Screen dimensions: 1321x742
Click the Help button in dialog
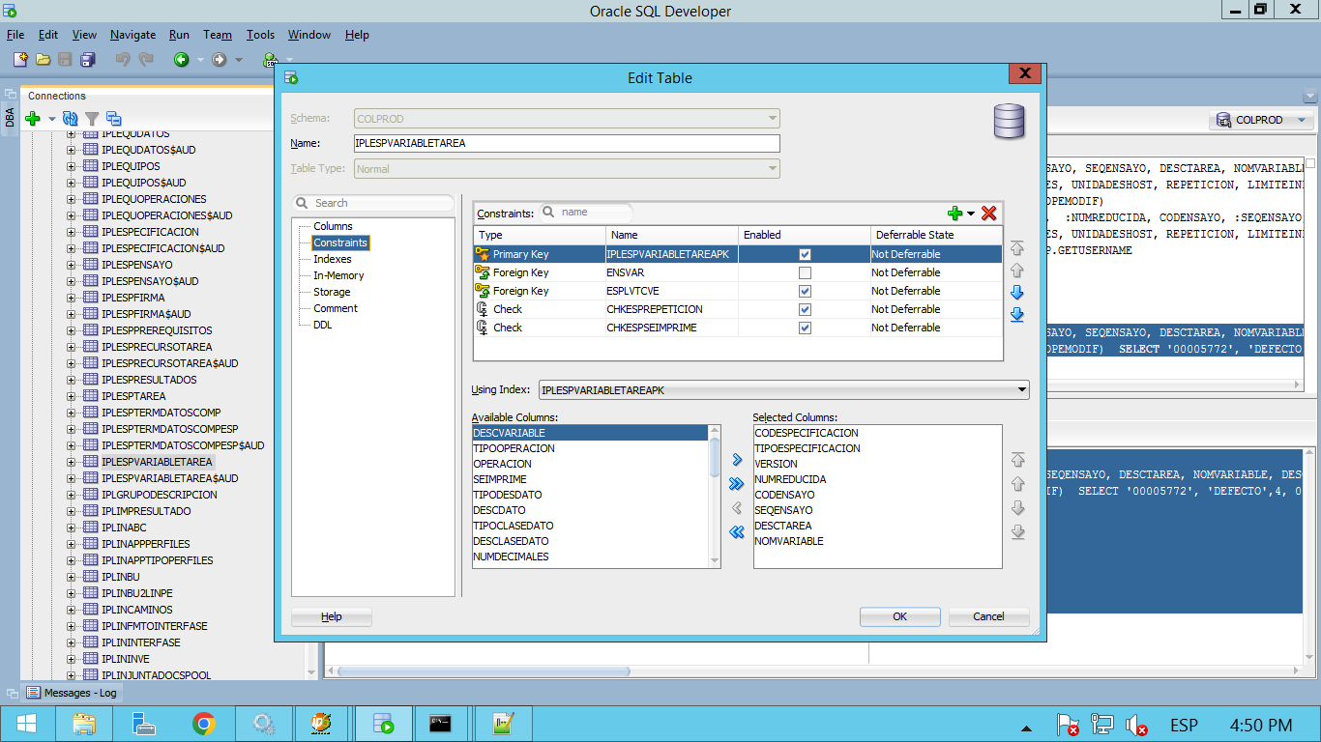(x=332, y=616)
